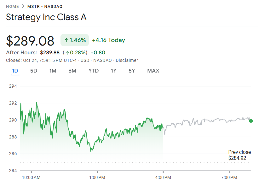The image size is (258, 184).
Task: Click the green up arrow in percent badge
Action: tap(66, 40)
